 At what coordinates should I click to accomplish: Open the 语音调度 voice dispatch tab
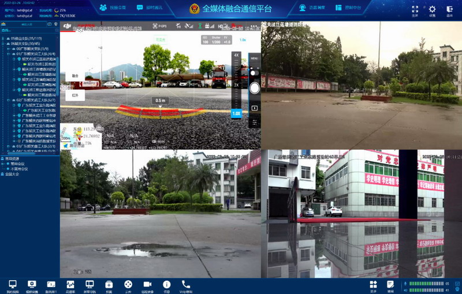(312, 8)
